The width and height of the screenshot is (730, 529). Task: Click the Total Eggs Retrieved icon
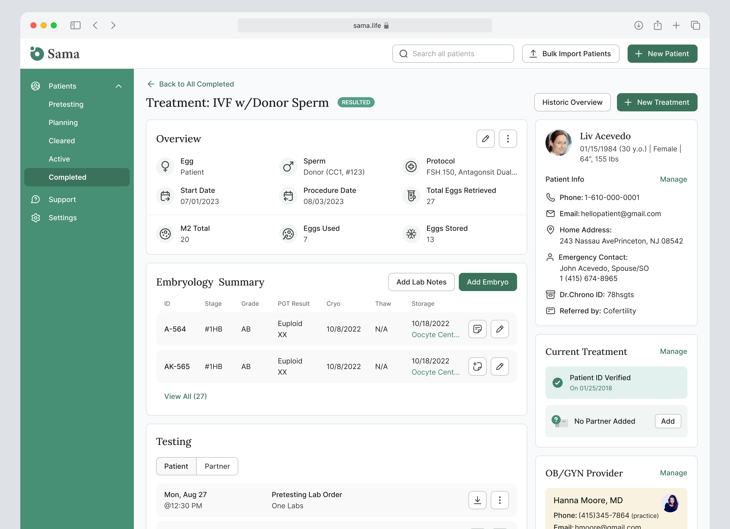click(x=411, y=196)
